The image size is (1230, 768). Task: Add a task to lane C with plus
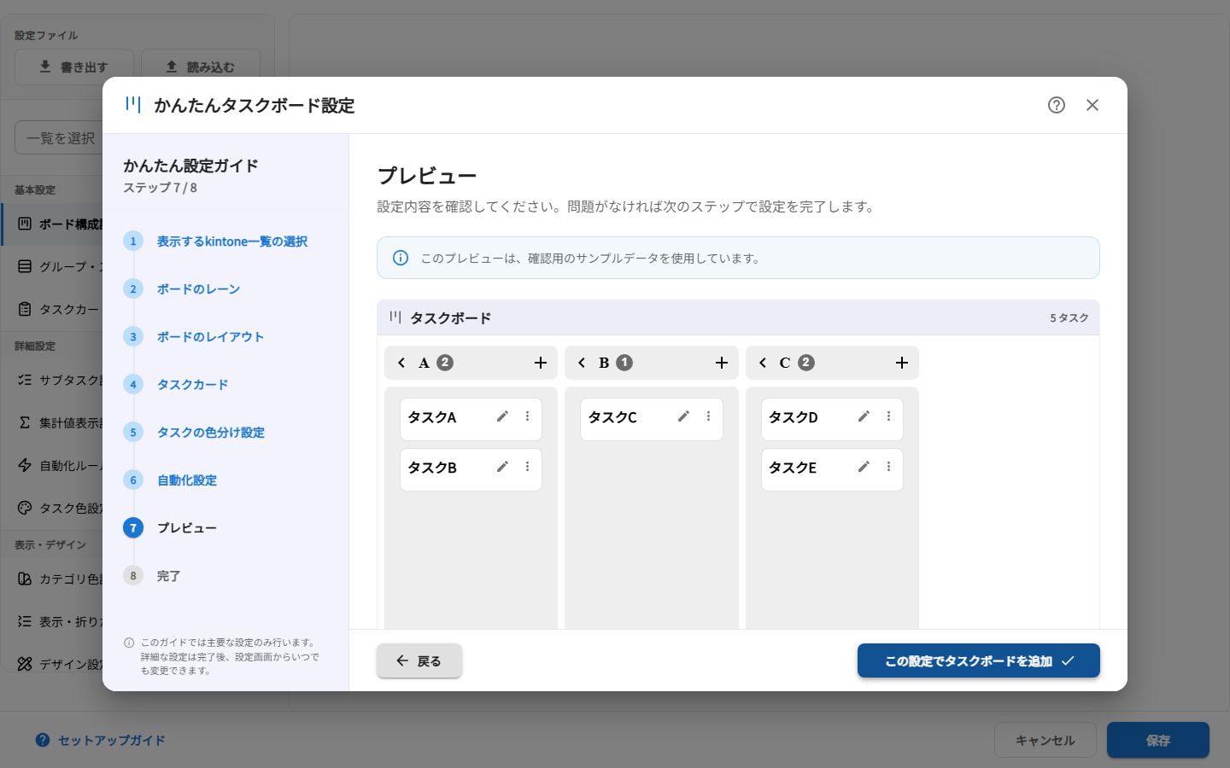point(902,363)
